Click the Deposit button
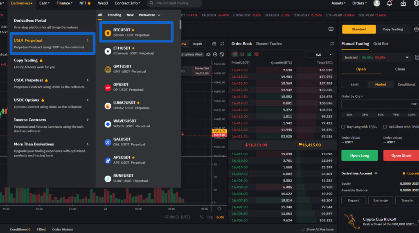This screenshot has width=419, height=233. (x=354, y=200)
